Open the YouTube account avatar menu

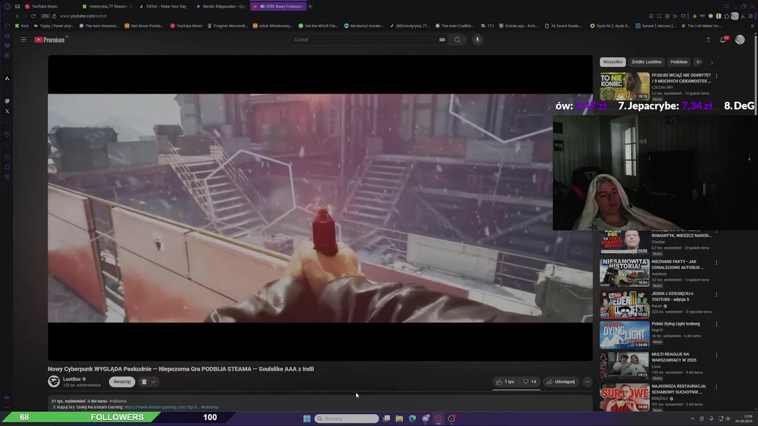point(740,40)
